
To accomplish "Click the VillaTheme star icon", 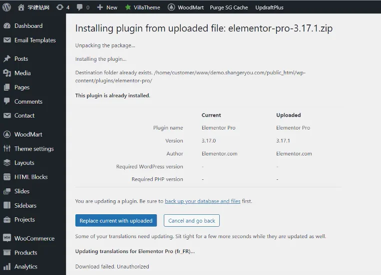I will tap(128, 7).
